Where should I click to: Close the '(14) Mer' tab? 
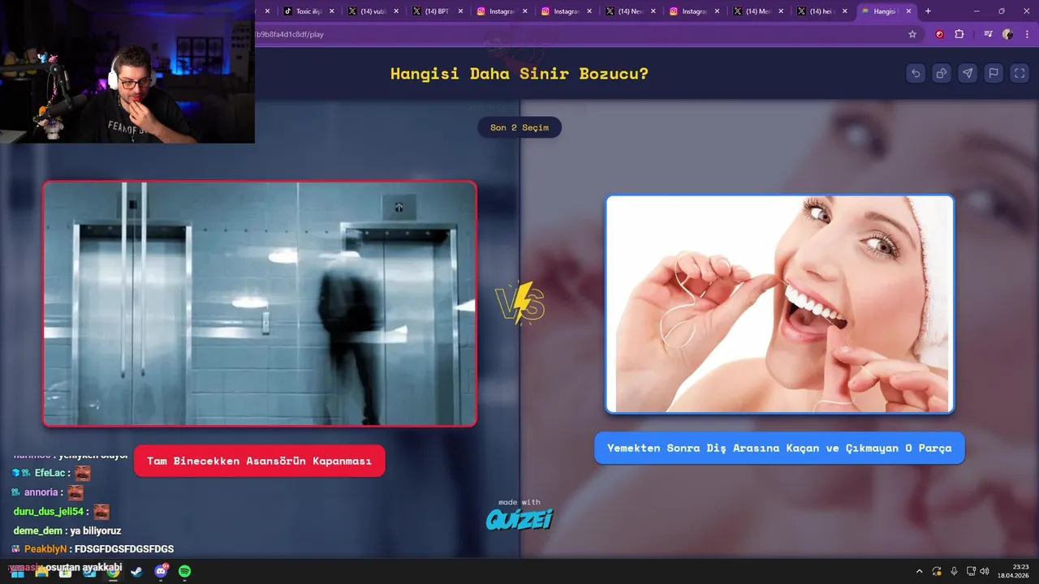(782, 11)
